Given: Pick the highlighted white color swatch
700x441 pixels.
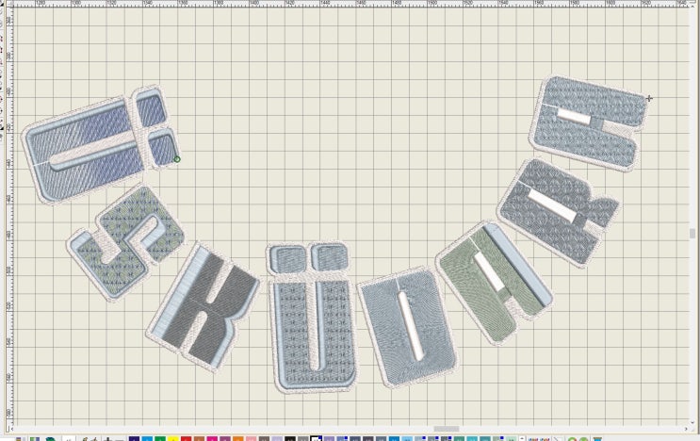Looking at the screenshot, I should pos(316,438).
